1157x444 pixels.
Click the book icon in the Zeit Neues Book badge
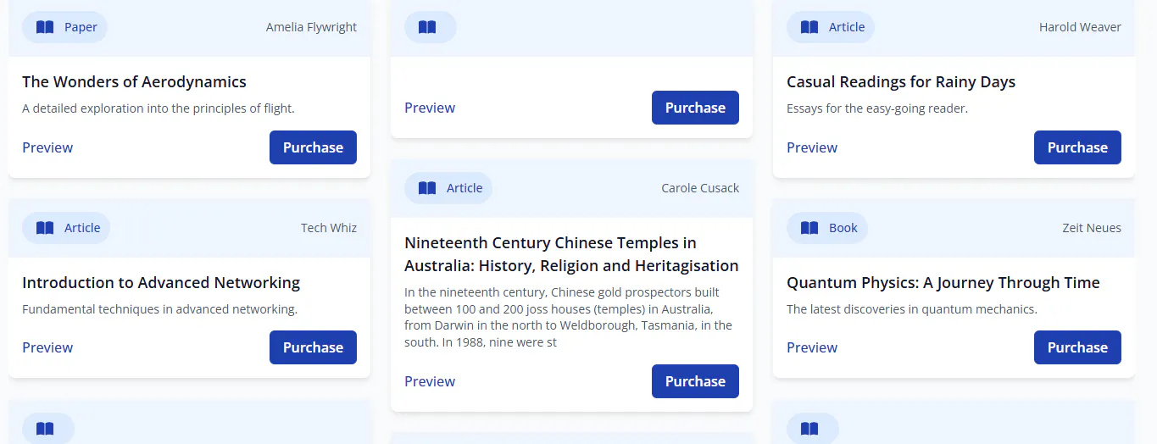[x=809, y=228]
